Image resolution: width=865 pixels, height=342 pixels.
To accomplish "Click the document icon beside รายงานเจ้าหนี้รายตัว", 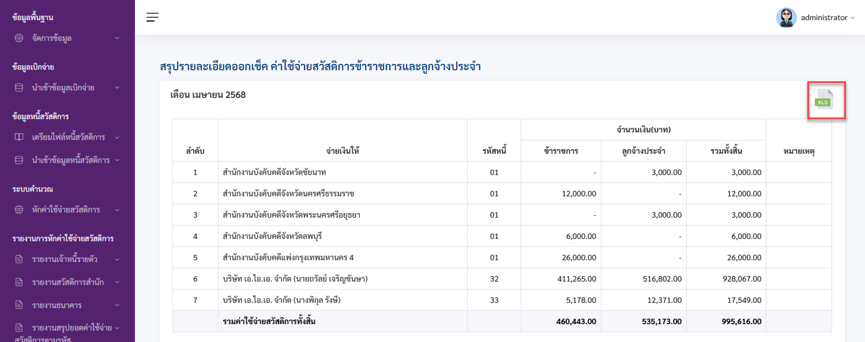I will [x=19, y=259].
